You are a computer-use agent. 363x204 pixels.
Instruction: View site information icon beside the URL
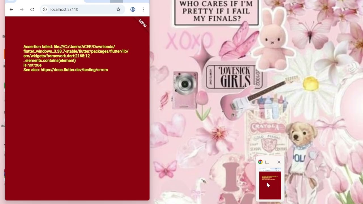[45, 9]
